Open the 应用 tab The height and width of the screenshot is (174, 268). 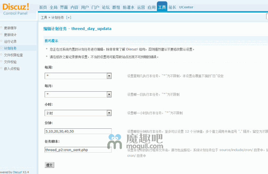click(x=152, y=7)
